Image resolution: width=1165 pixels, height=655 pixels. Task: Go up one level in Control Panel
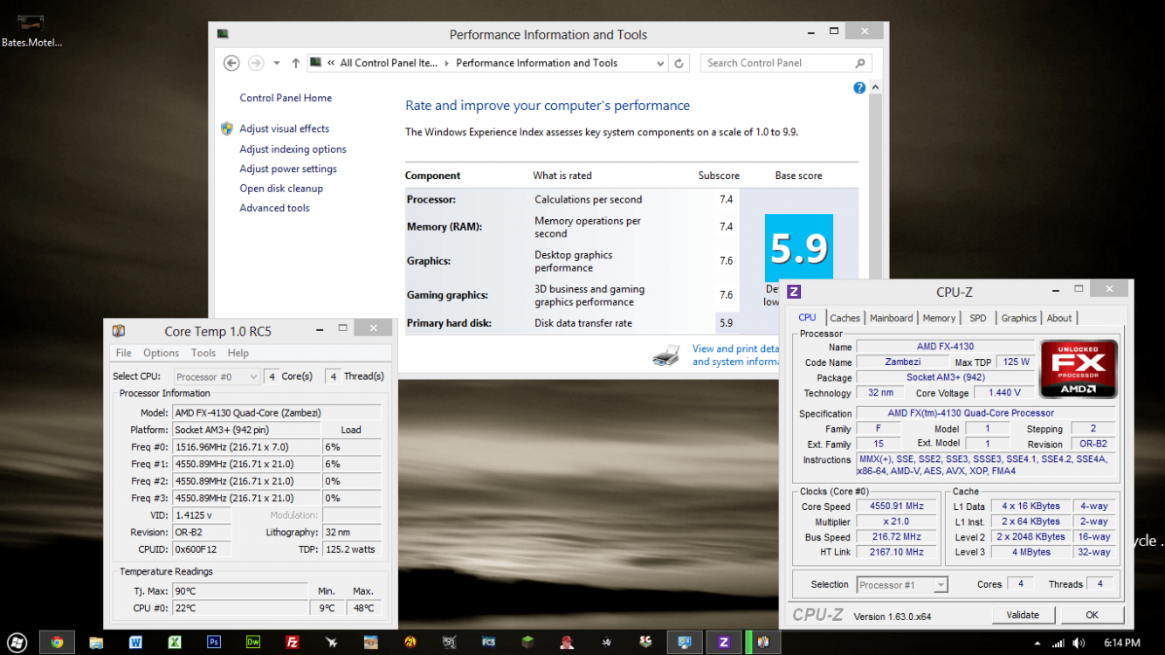click(295, 63)
